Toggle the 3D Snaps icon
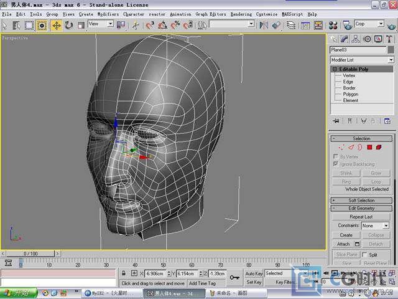398x299 pixels. click(149, 25)
